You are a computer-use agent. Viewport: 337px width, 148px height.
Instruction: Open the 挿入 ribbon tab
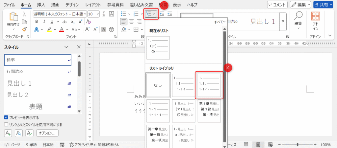[41, 5]
